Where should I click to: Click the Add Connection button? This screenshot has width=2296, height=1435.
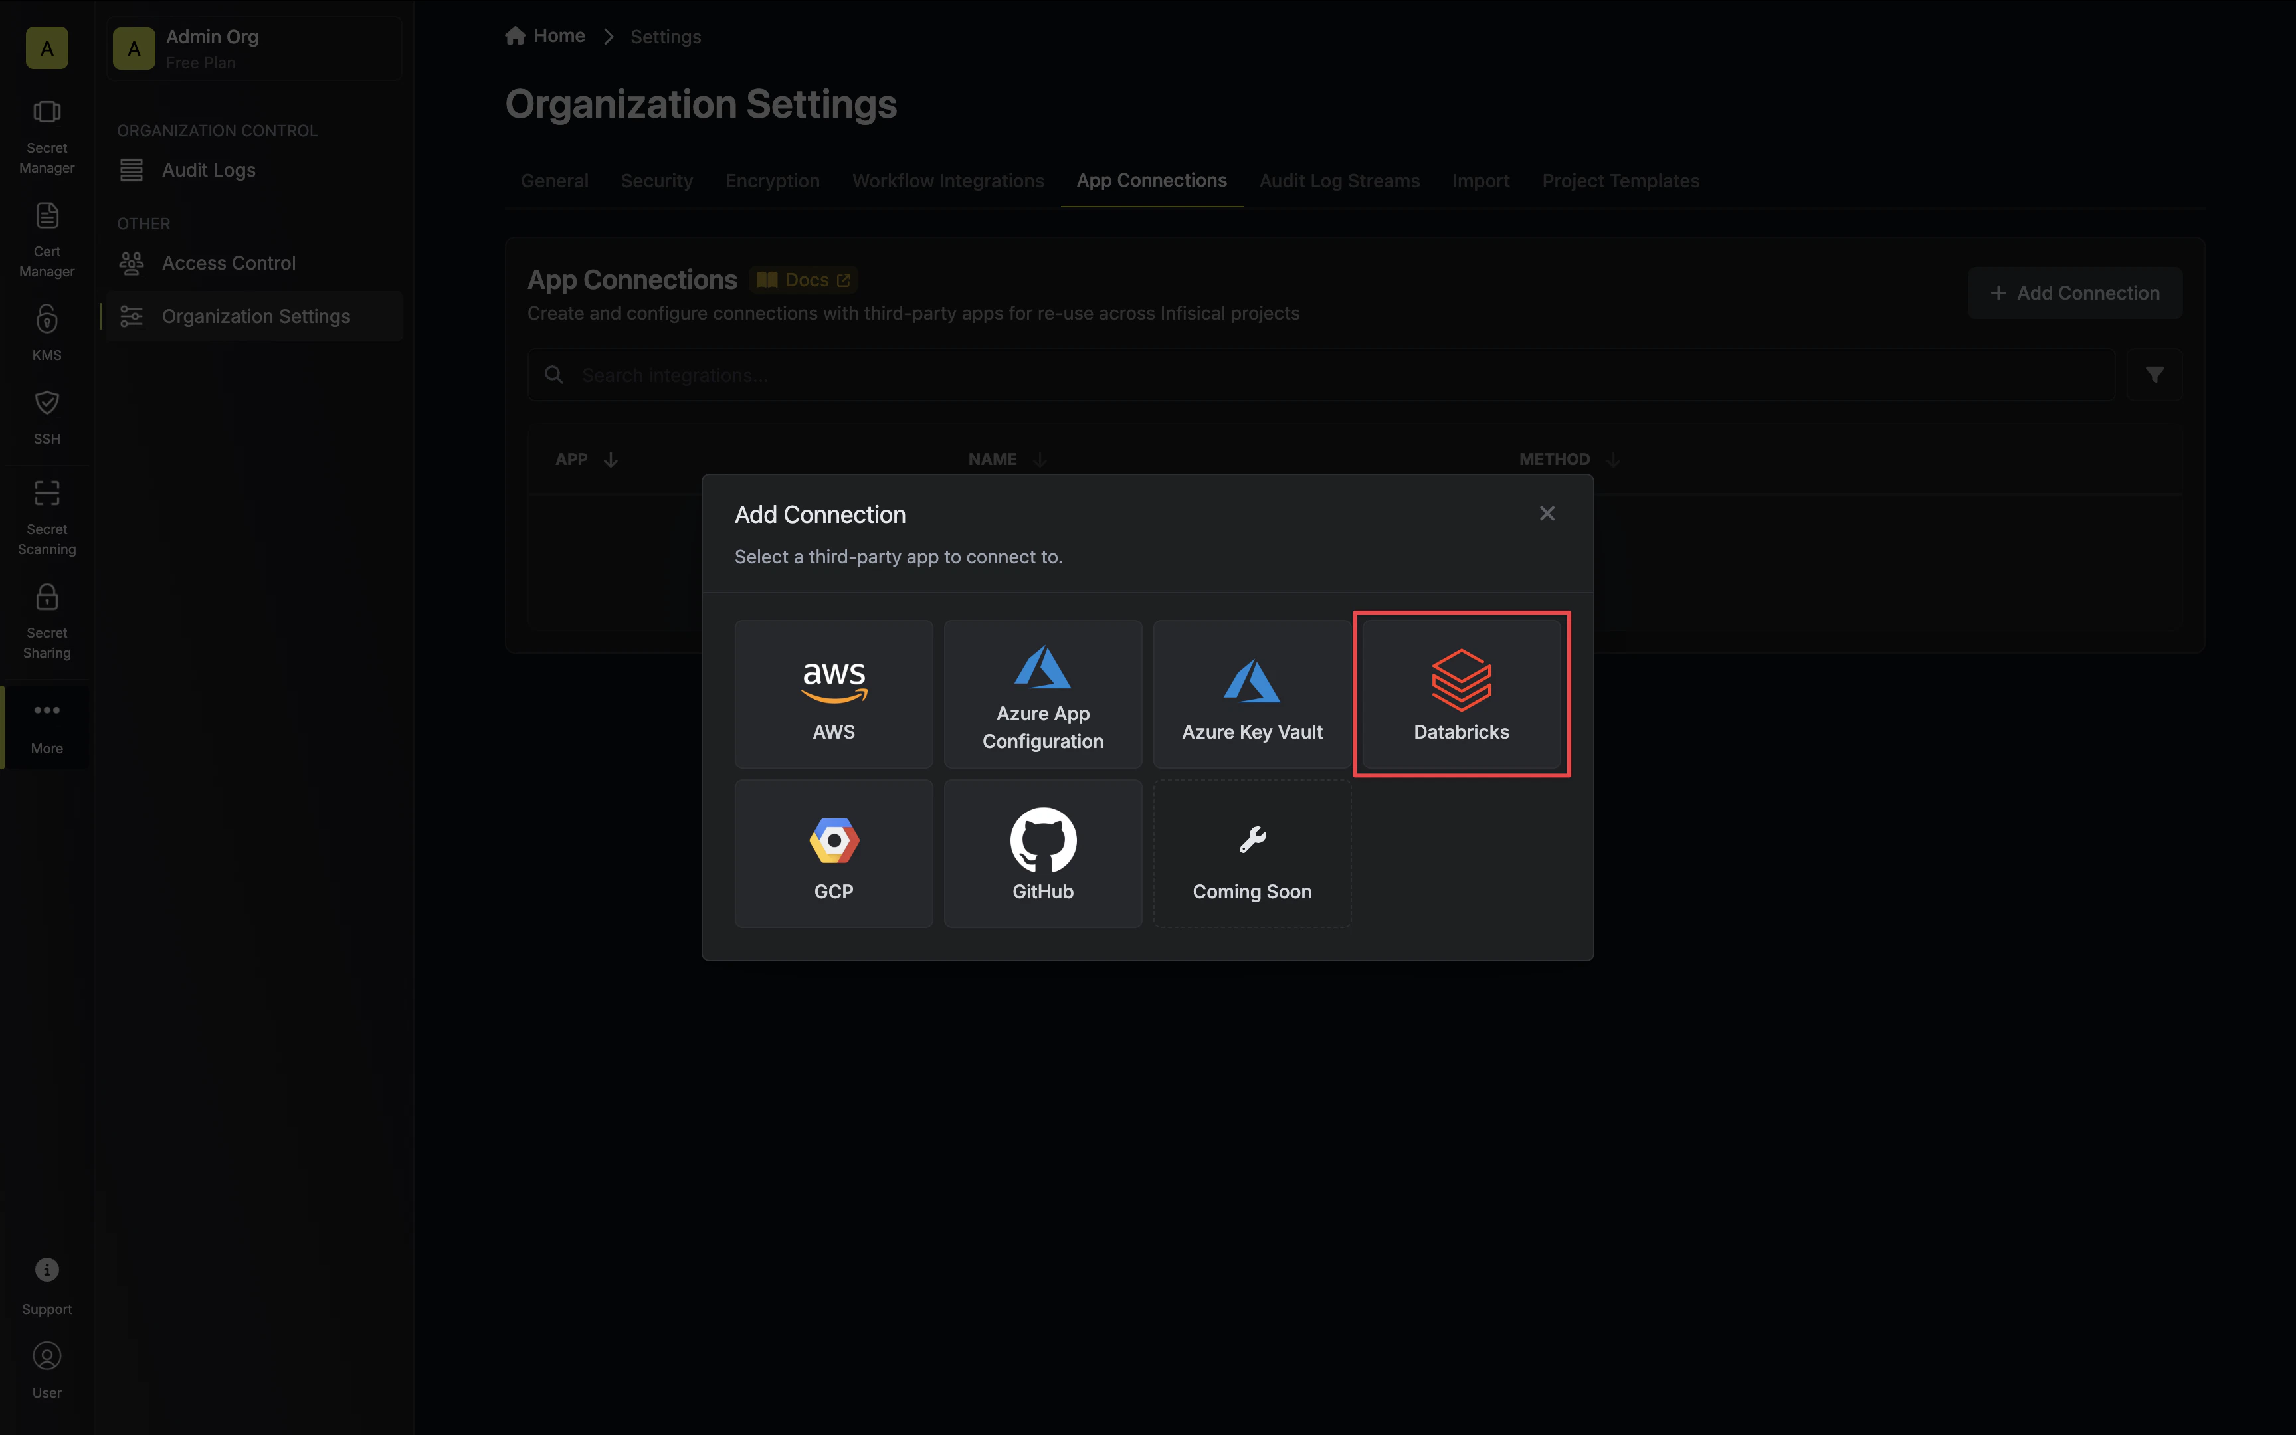pos(2074,293)
